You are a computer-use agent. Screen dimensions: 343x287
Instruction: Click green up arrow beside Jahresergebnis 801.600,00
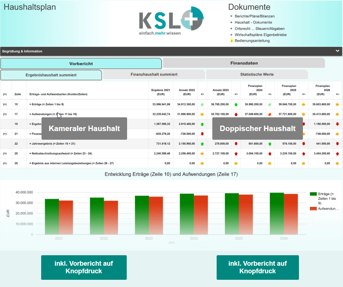point(270,144)
